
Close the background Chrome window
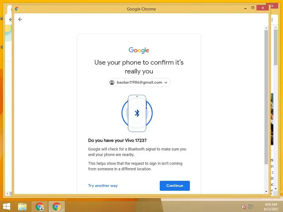point(272,6)
